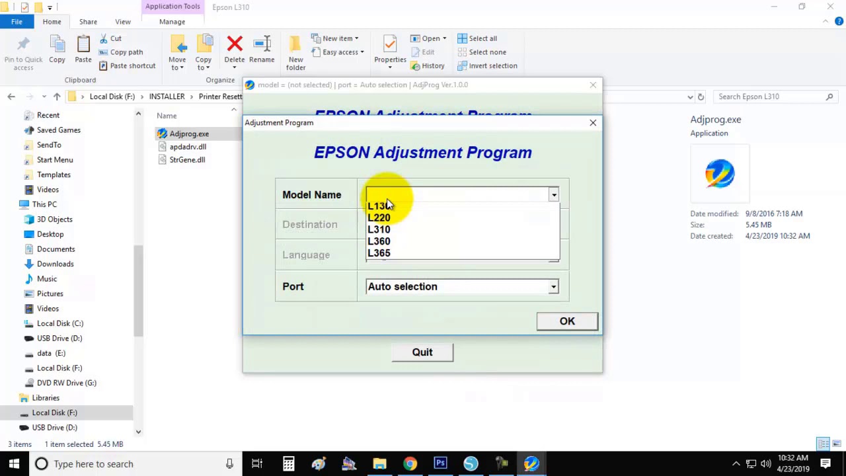Open the Copy to menu
846x476 pixels.
(x=204, y=53)
